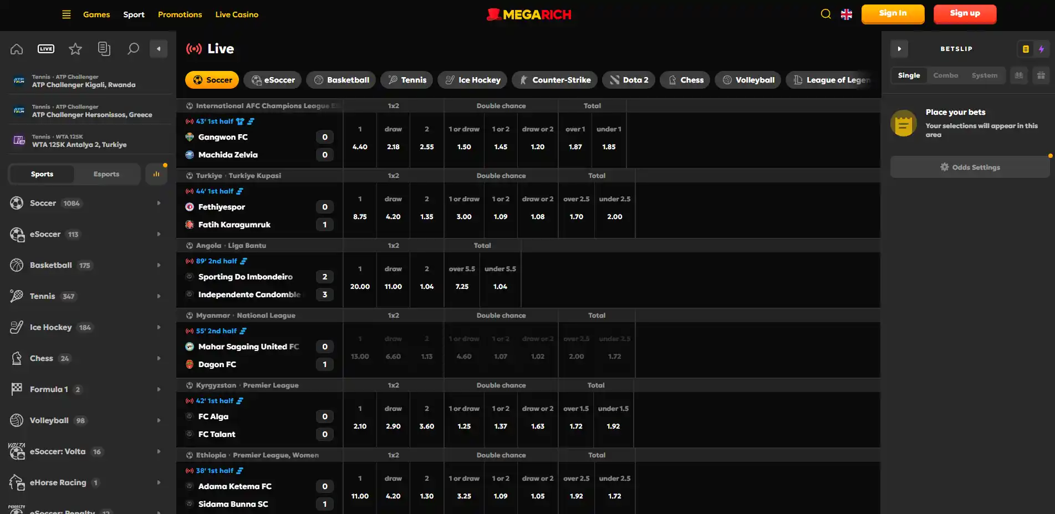Select the Ice Hockey live sport chip

(472, 80)
